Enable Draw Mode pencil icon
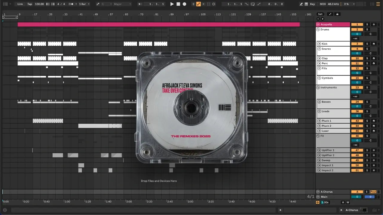 click(x=301, y=4)
